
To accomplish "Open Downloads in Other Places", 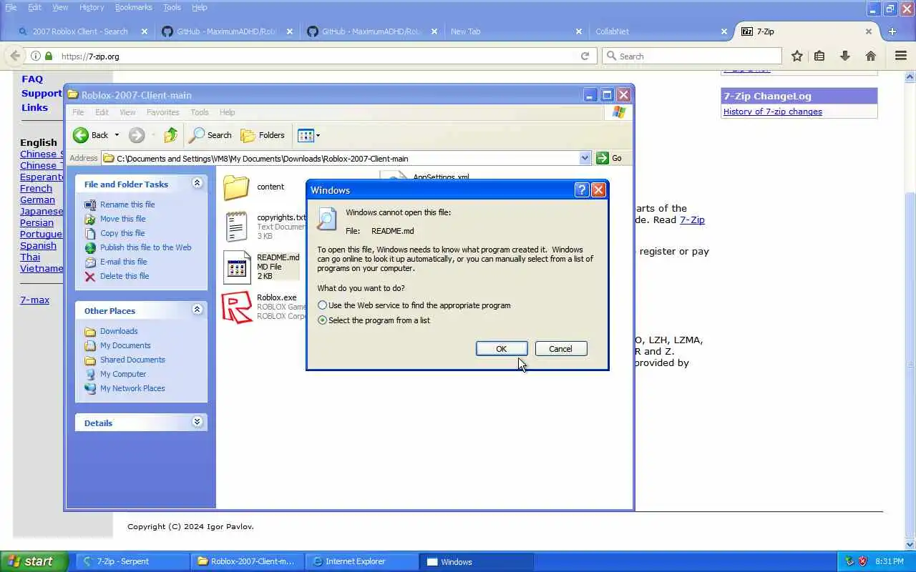I will pyautogui.click(x=119, y=331).
